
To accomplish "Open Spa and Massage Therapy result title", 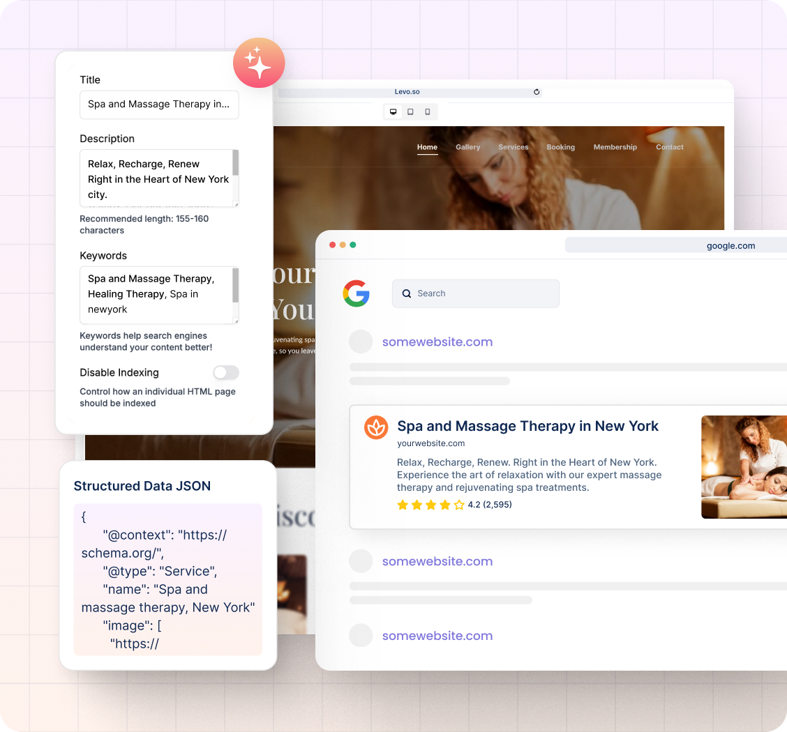I will (x=527, y=426).
